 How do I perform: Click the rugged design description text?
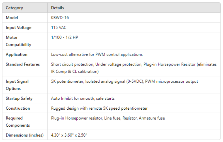pos(99,108)
